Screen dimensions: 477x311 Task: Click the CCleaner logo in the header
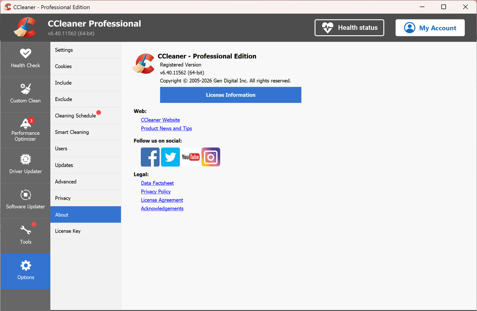pyautogui.click(x=25, y=28)
